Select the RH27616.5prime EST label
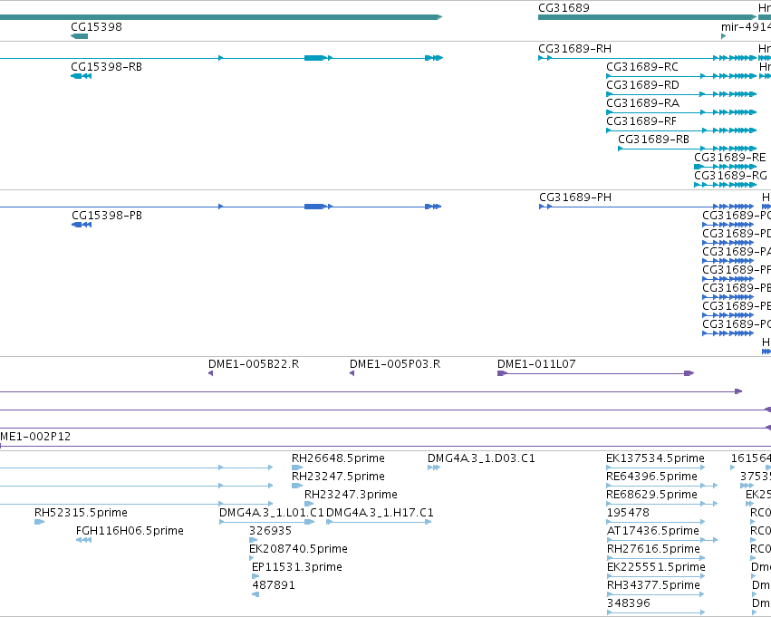 (653, 549)
